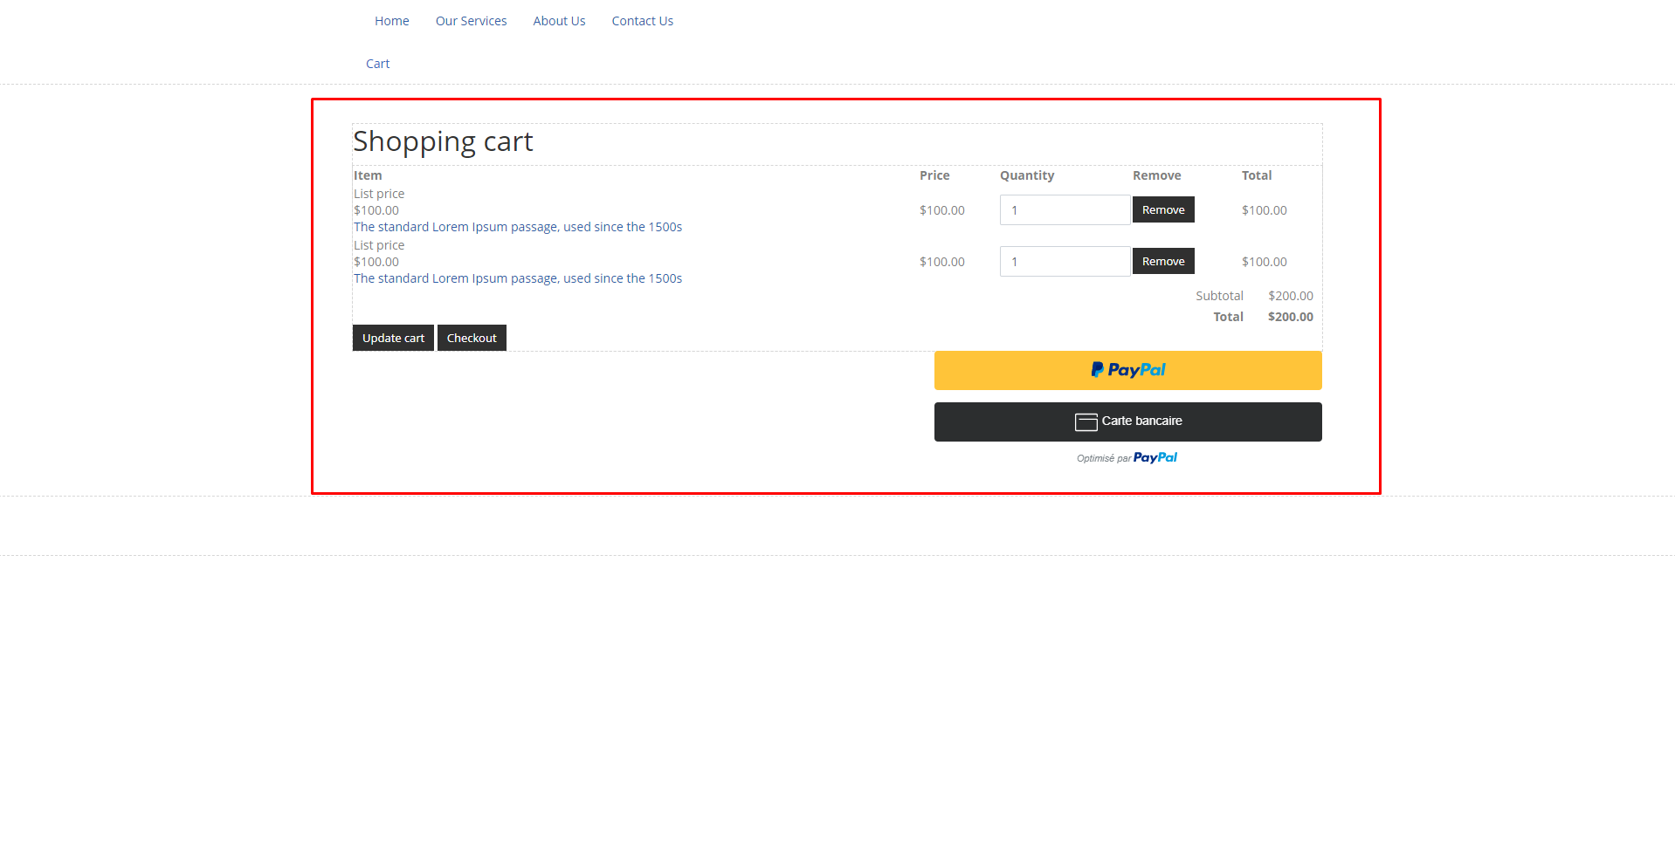
Task: Click the Price column header
Action: click(x=934, y=175)
